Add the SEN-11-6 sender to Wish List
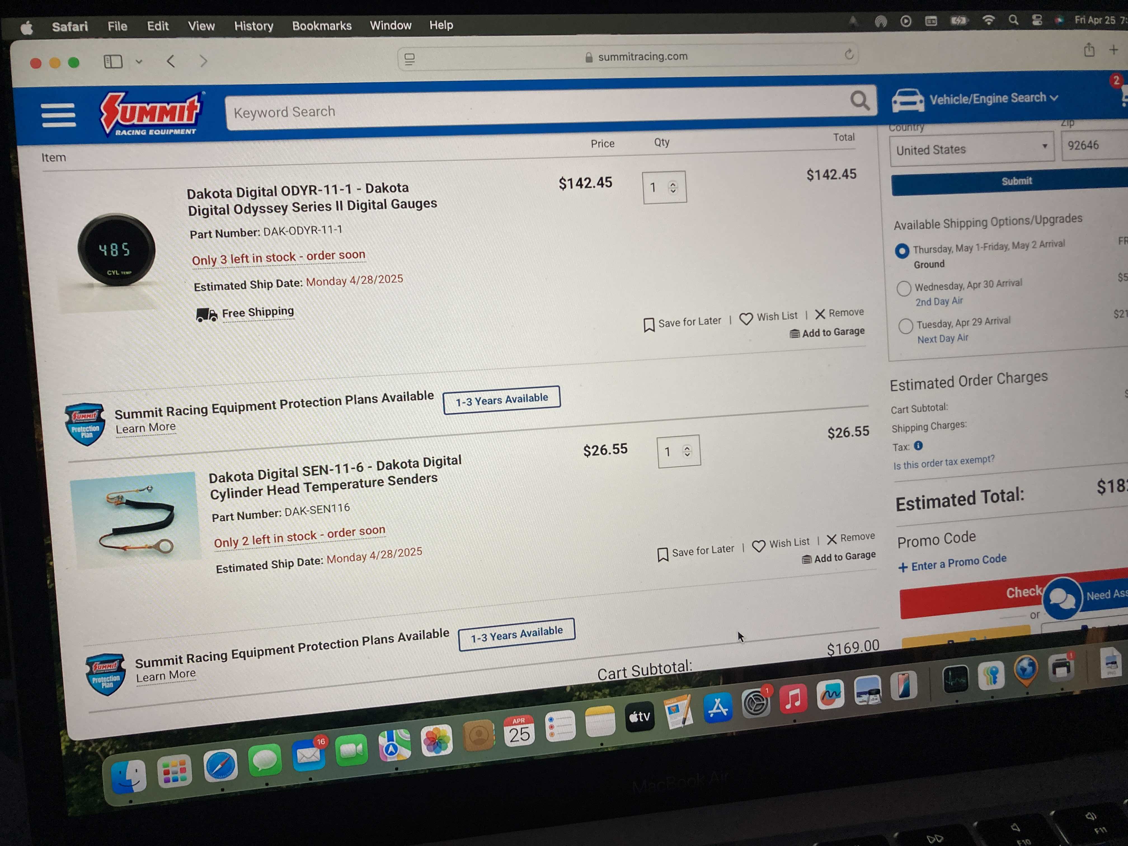The image size is (1128, 846). point(781,544)
